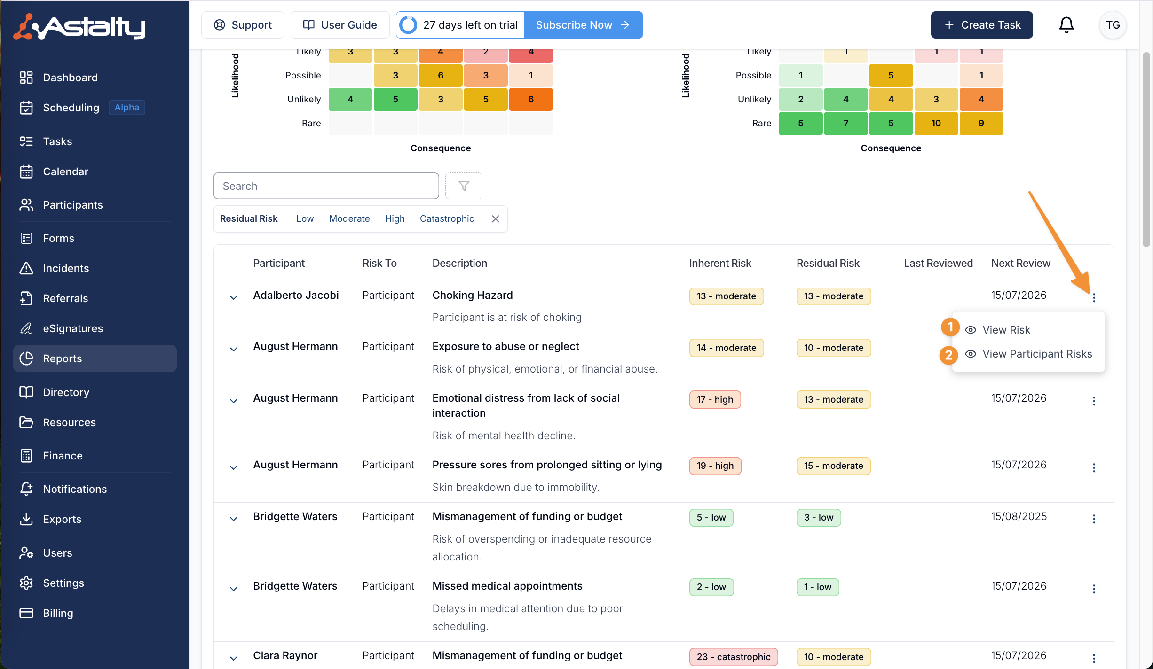Open three-dot menu for Pressure sores risk
Image resolution: width=1153 pixels, height=669 pixels.
tap(1094, 467)
